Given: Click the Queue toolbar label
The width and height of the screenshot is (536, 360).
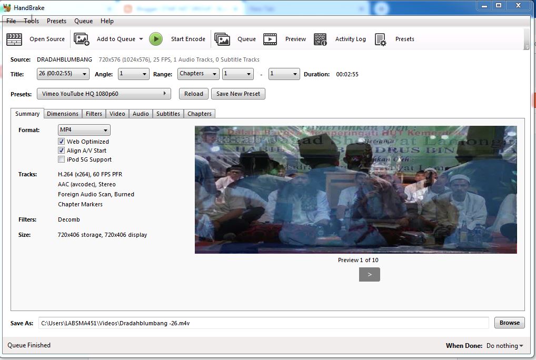Looking at the screenshot, I should click(x=246, y=39).
